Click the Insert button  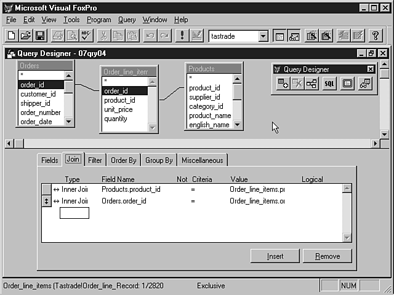click(275, 256)
